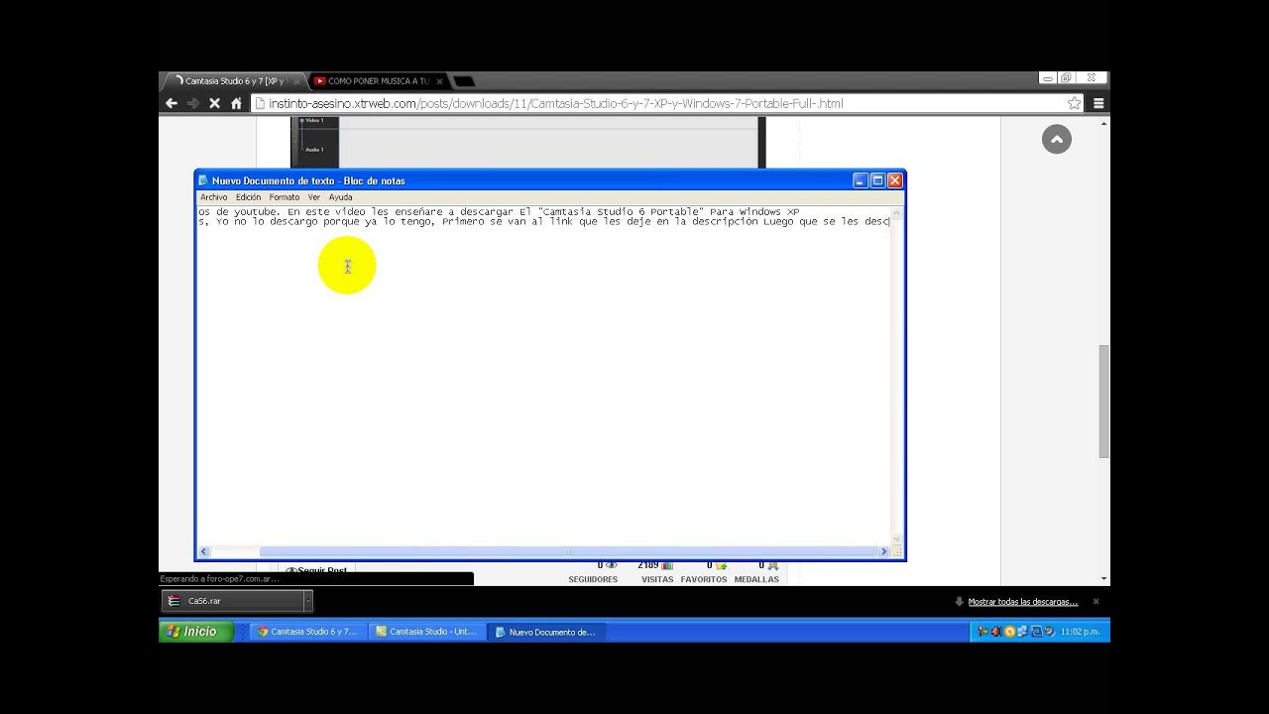Click the browser vertical scrollbar thumb
The image size is (1269, 714).
click(1103, 402)
